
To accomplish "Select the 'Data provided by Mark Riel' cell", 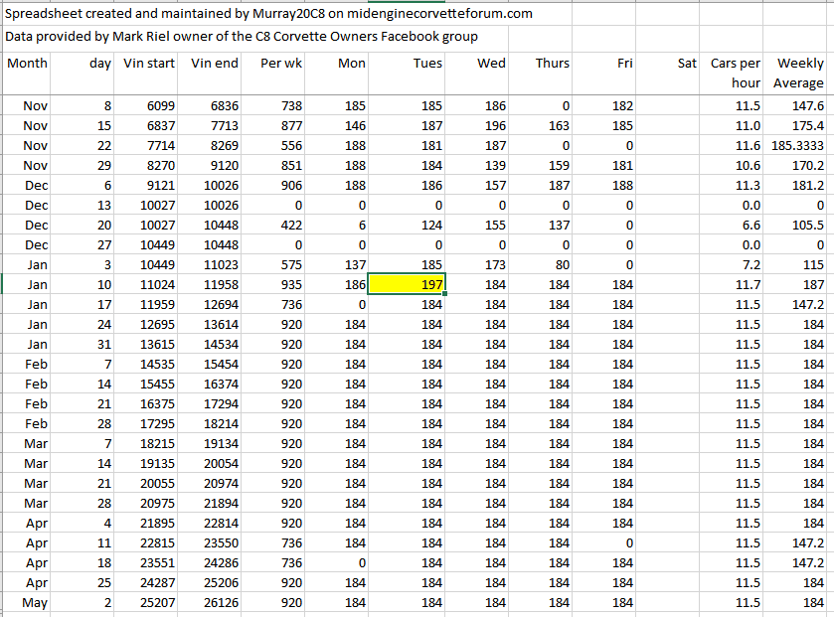I will point(242,37).
